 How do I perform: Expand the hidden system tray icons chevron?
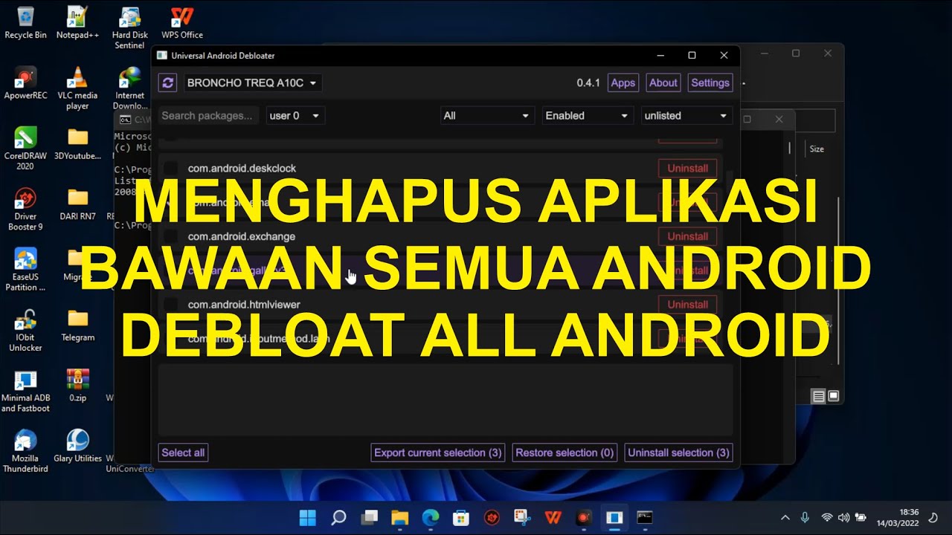785,518
